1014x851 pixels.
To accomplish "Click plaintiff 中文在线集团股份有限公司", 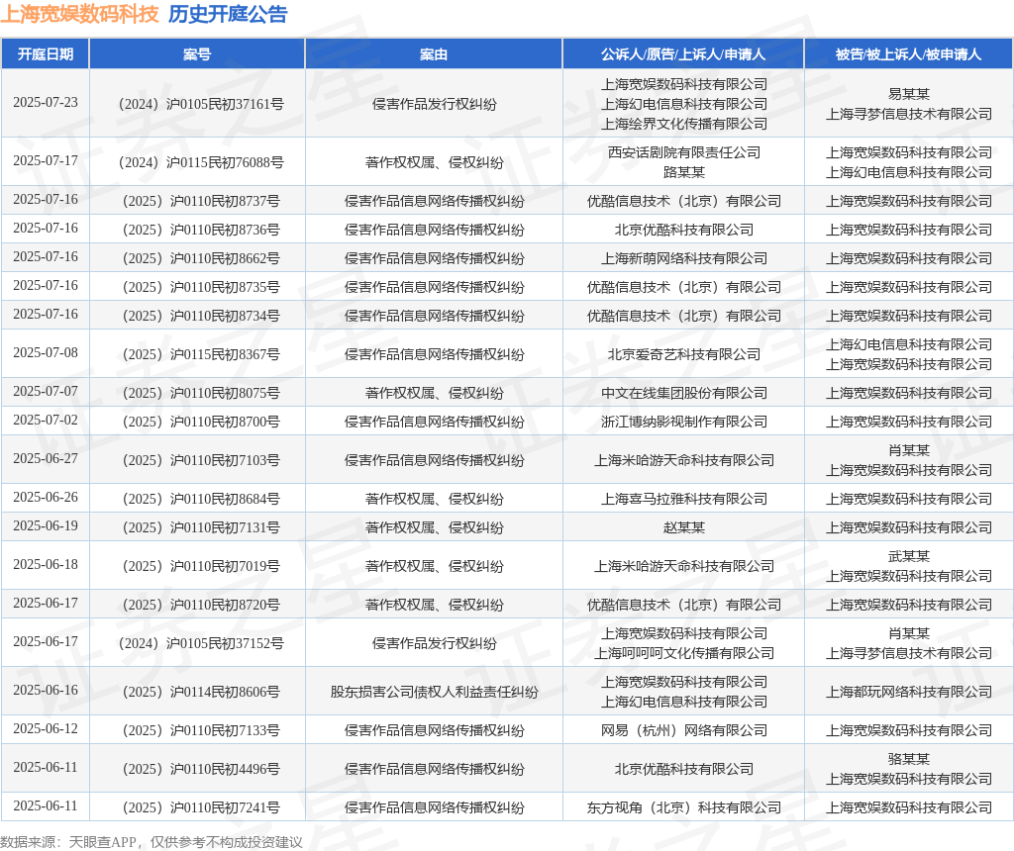I will tap(684, 393).
